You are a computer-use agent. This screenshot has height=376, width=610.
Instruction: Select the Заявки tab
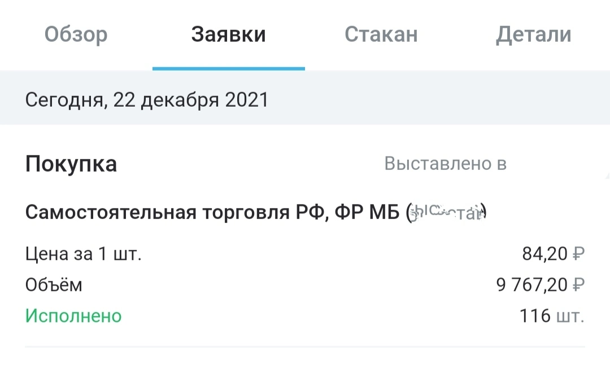(228, 34)
